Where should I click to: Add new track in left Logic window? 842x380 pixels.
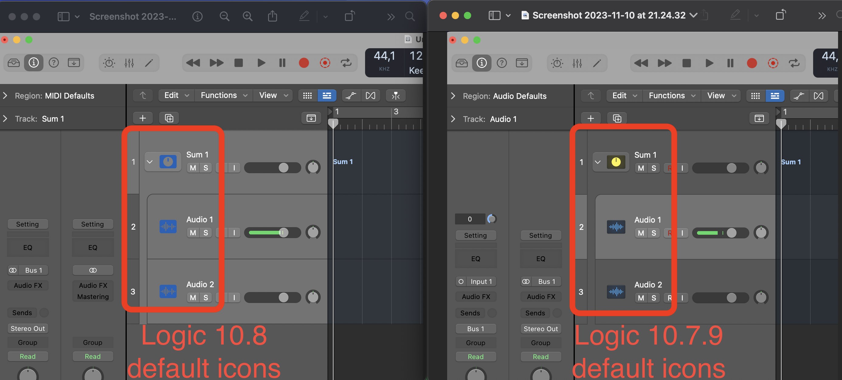(143, 118)
